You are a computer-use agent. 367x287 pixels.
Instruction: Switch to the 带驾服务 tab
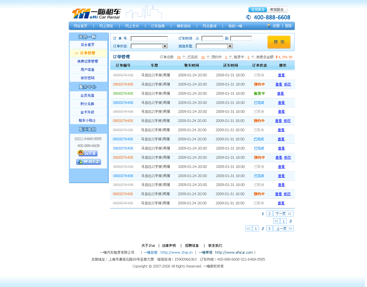(277, 10)
